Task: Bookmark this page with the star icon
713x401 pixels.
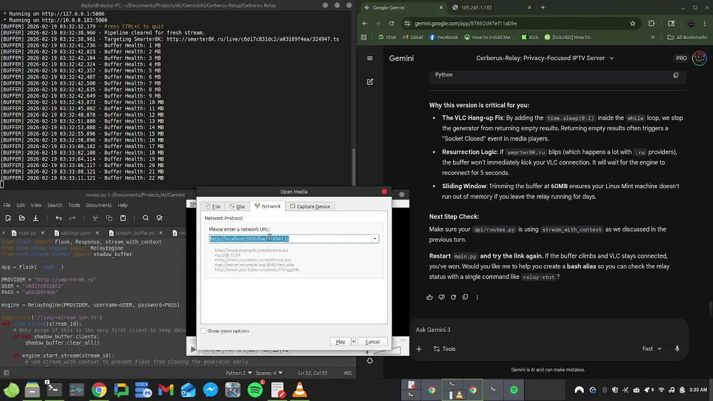Action: 633,23
